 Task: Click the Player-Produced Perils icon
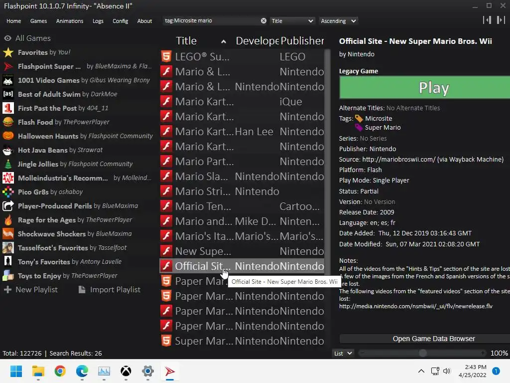[x=8, y=206]
